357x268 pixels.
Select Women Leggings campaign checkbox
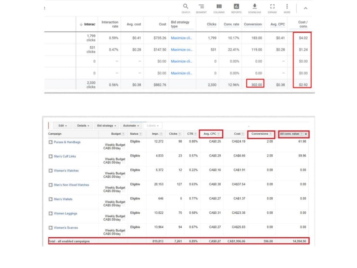[x=51, y=214]
